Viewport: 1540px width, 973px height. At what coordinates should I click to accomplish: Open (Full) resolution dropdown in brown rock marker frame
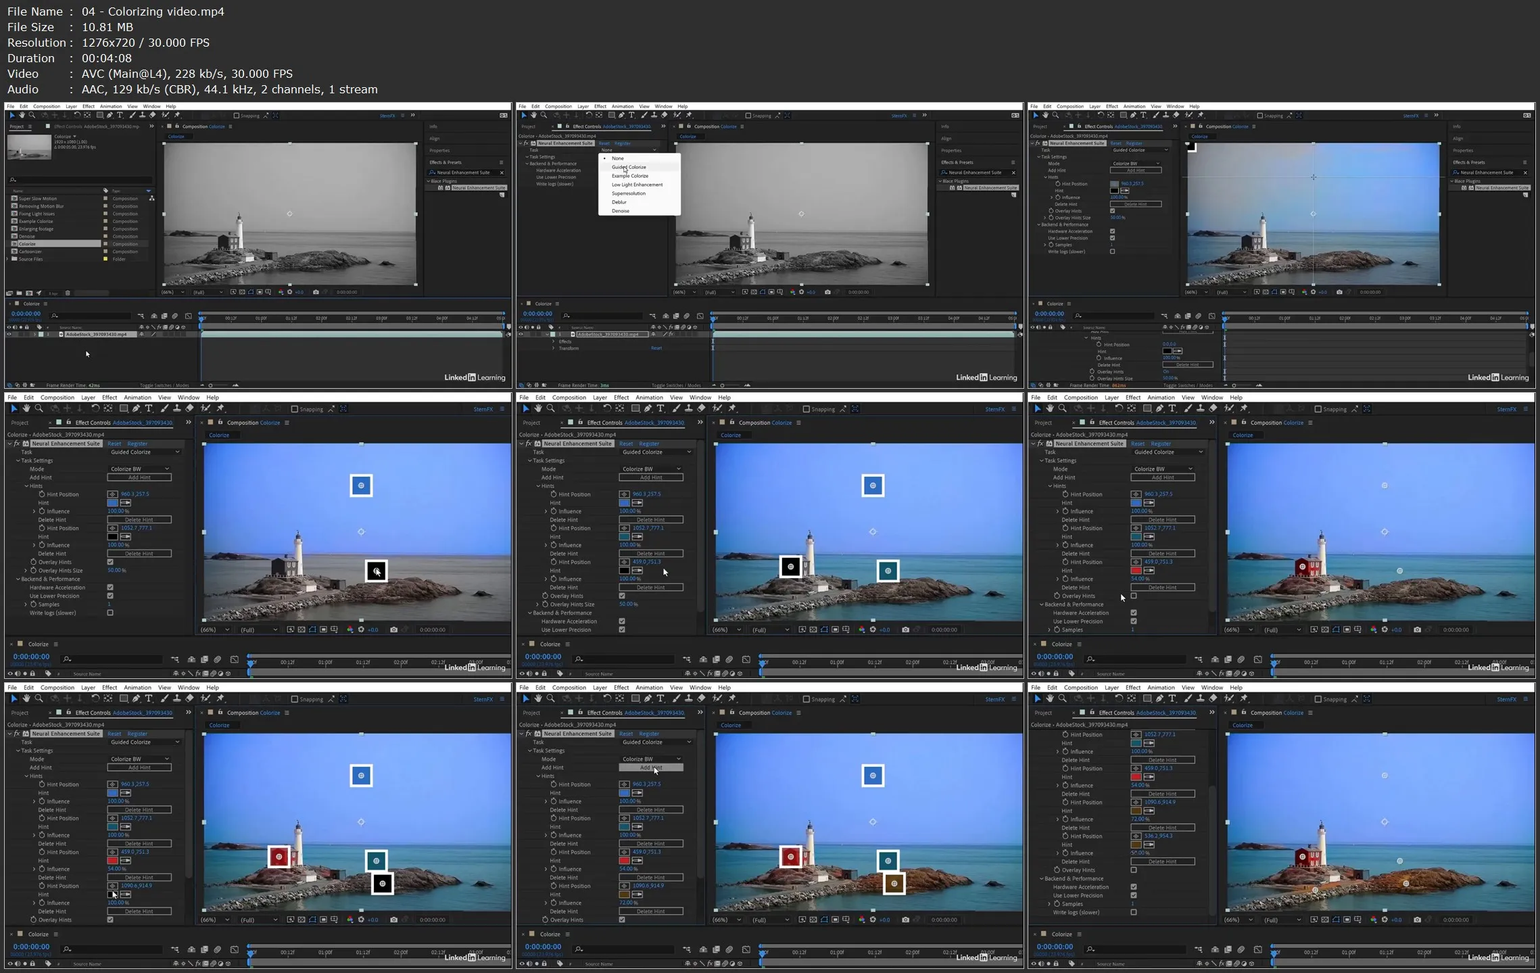tap(769, 920)
